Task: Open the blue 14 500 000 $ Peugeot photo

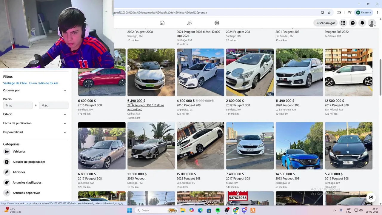Action: coord(299,146)
